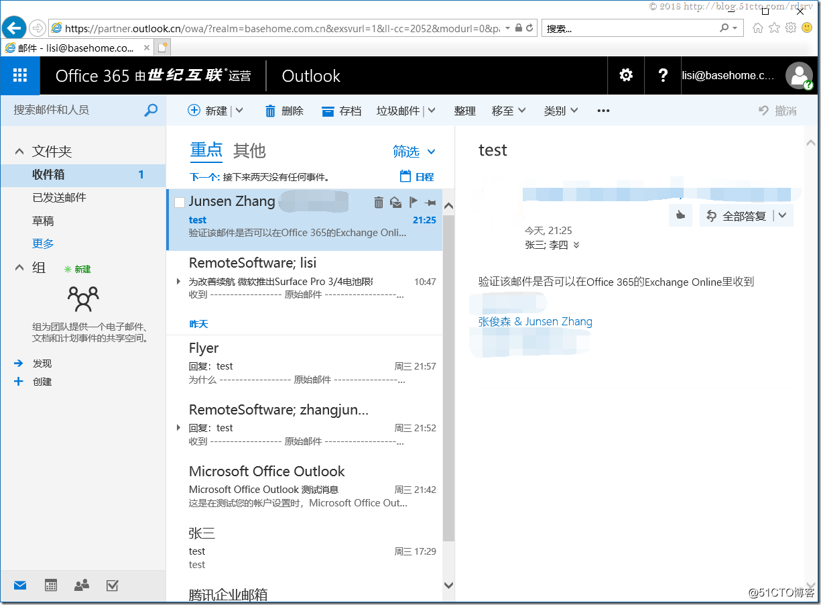Click the more commands ellipsis in toolbar

(603, 111)
